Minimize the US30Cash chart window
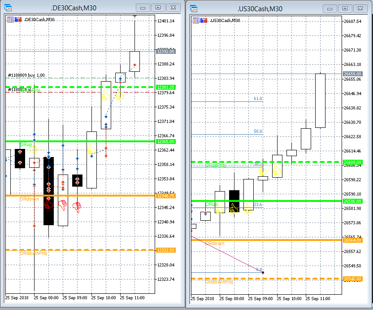Viewport: 373px width, 310px height. (x=330, y=9)
